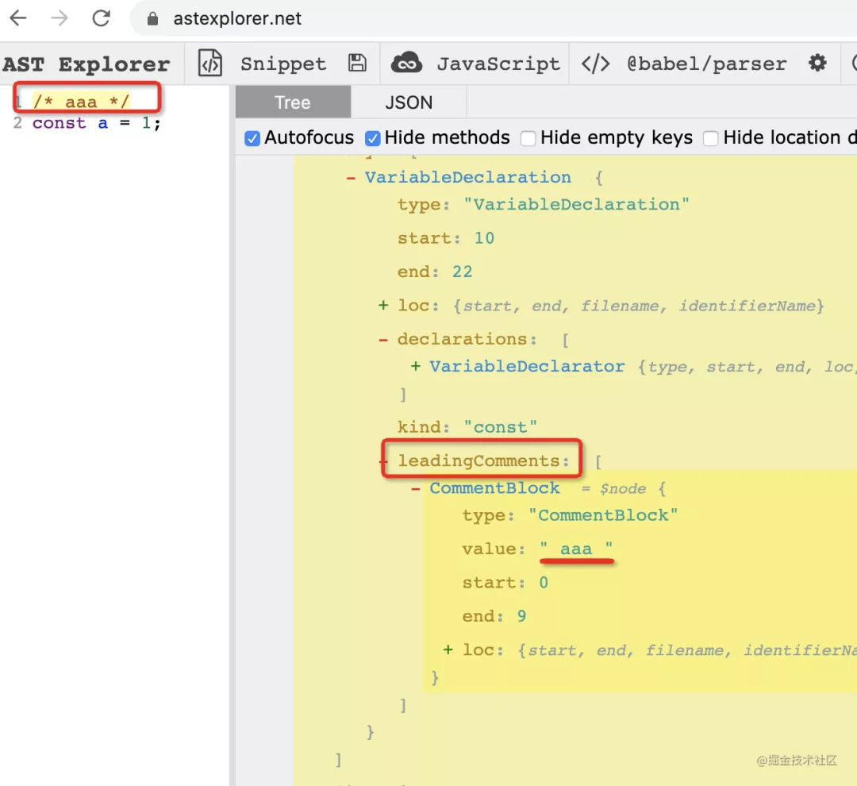The image size is (857, 786).
Task: Toggle the Hide methods checkbox
Action: (372, 138)
